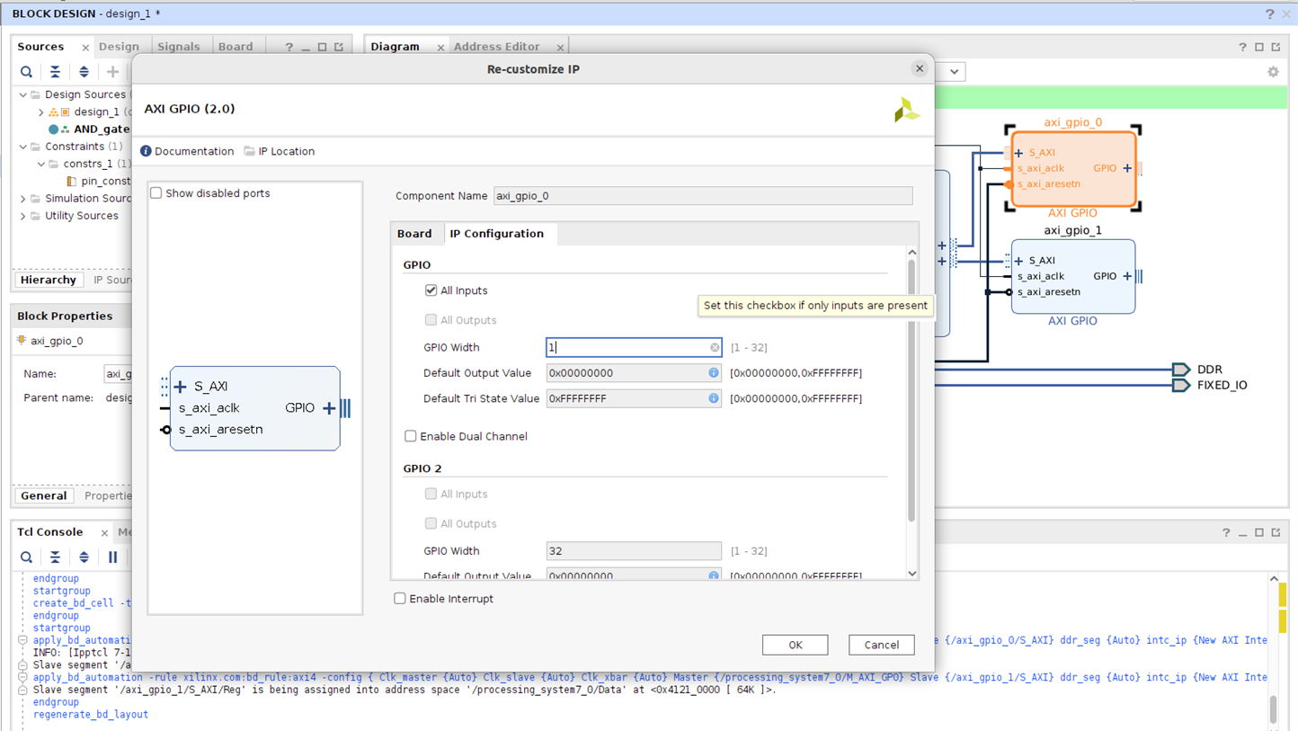This screenshot has width=1298, height=731.
Task: Click the GPIO 2 All Inputs checkbox
Action: point(431,494)
